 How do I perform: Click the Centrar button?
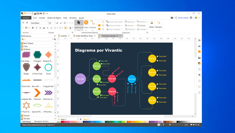(x=142, y=25)
